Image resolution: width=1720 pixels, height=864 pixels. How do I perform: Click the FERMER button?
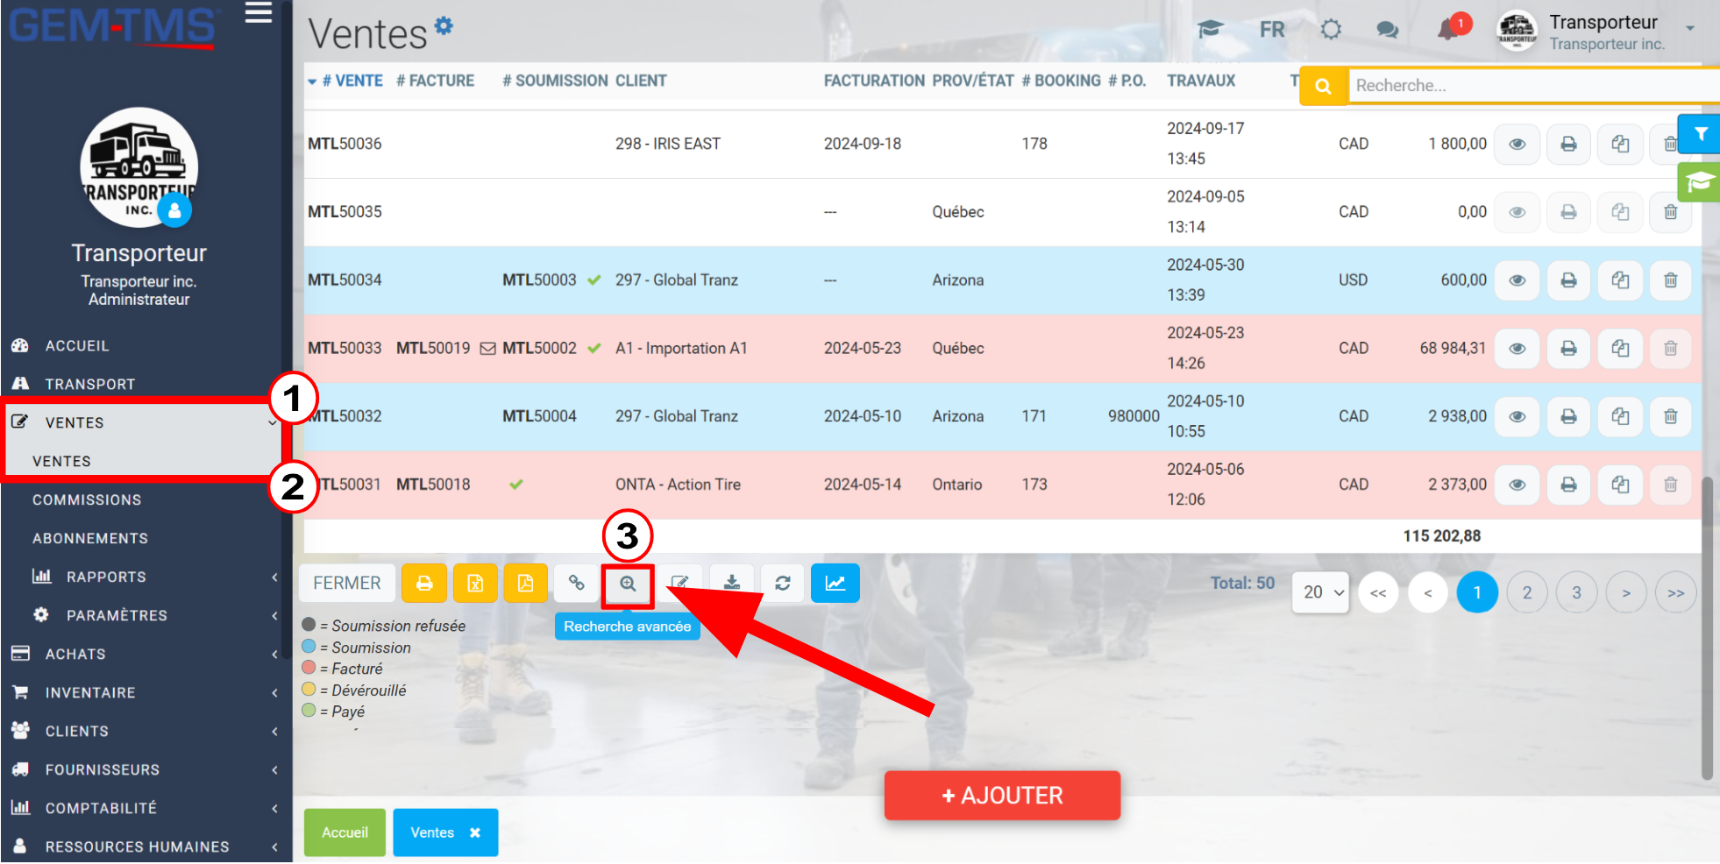click(x=347, y=584)
